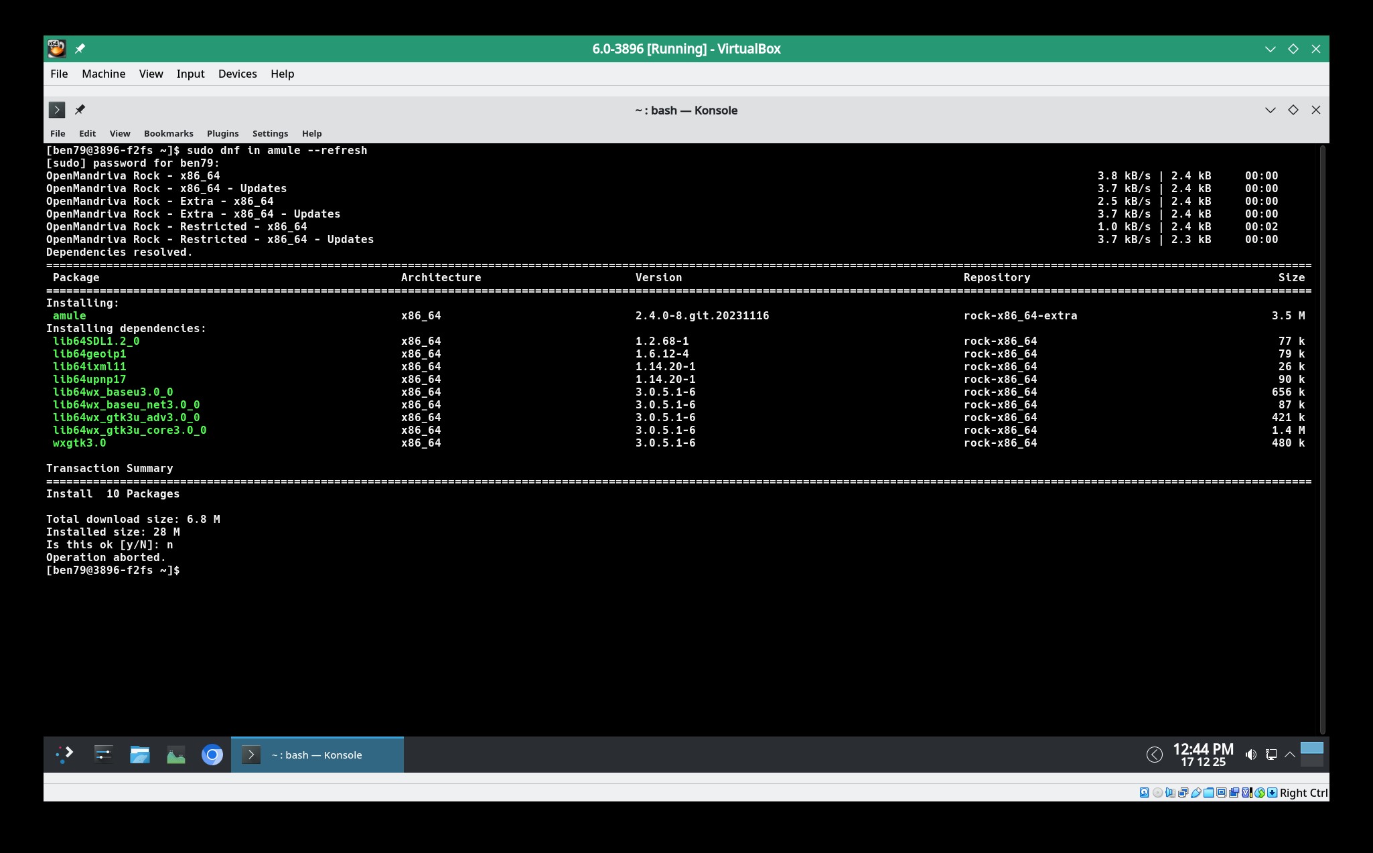Open the Chromium browser from taskbar
1373x853 pixels.
pos(212,755)
